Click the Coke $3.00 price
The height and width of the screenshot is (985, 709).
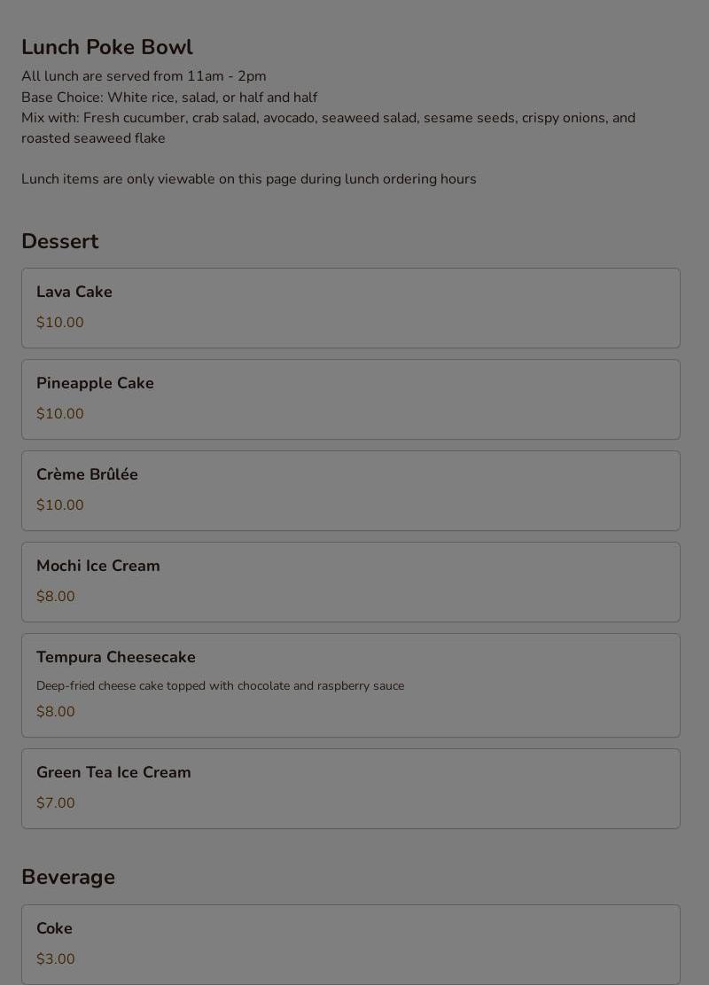55,959
